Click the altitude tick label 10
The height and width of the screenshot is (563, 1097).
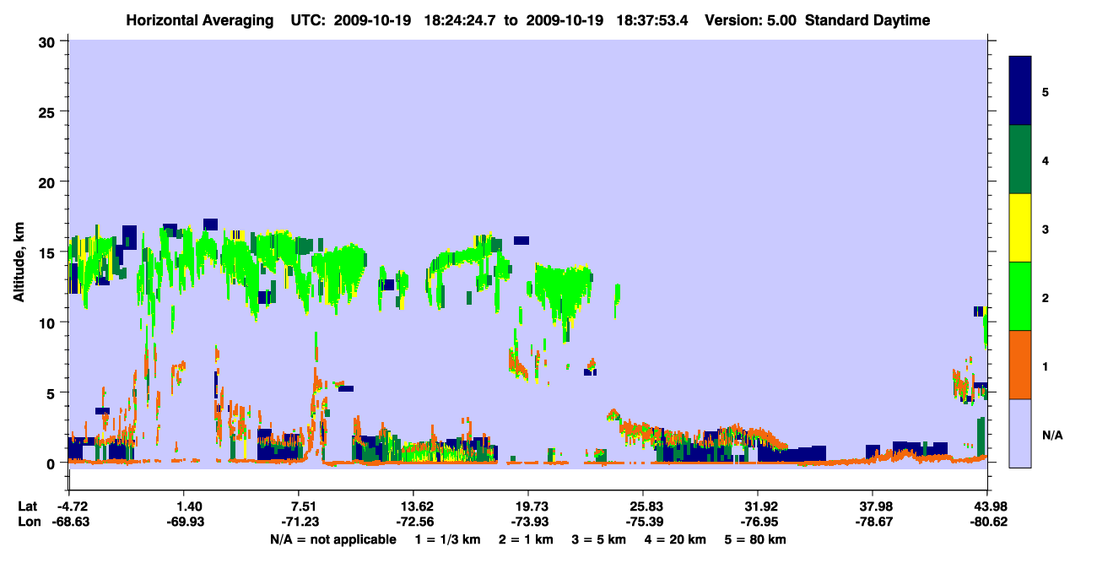(49, 322)
